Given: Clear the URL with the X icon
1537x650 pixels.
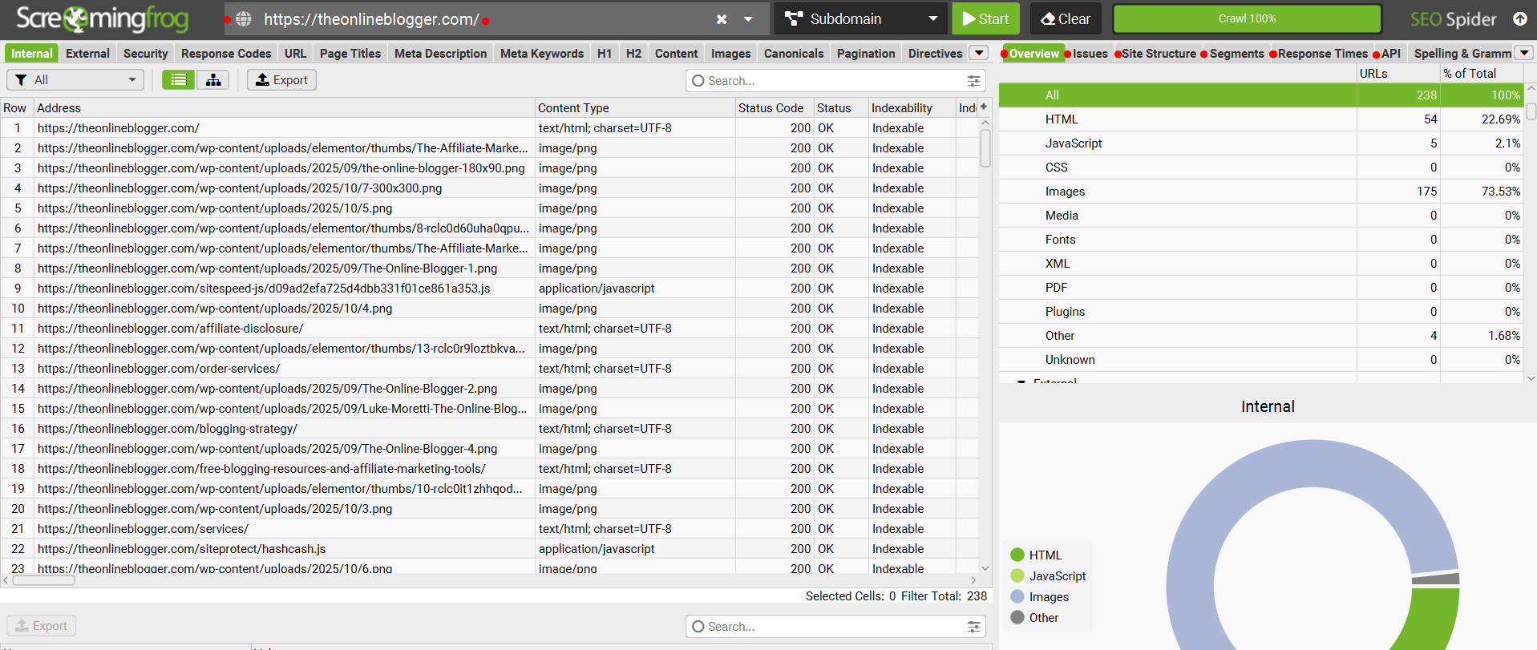Looking at the screenshot, I should click(x=722, y=19).
